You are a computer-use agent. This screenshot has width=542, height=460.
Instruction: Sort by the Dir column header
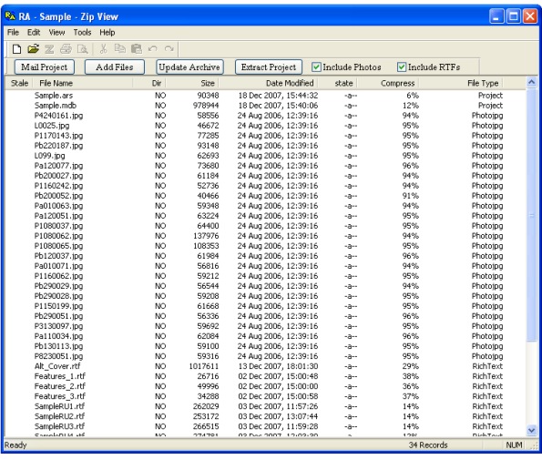pos(149,83)
